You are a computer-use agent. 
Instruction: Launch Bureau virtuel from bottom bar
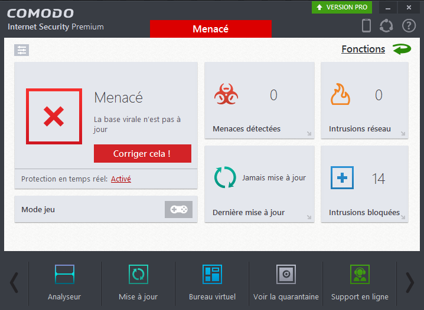click(x=212, y=282)
